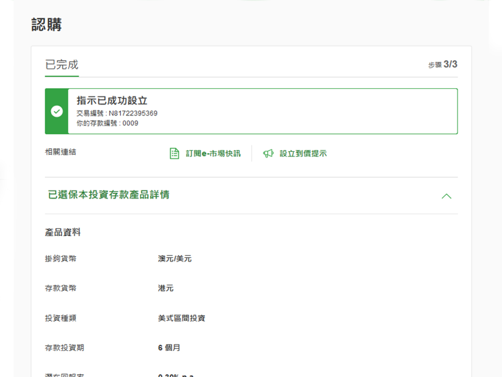Screen dimensions: 502x377
Task: Click the 掛鈎貨幣 label
Action: (x=61, y=258)
